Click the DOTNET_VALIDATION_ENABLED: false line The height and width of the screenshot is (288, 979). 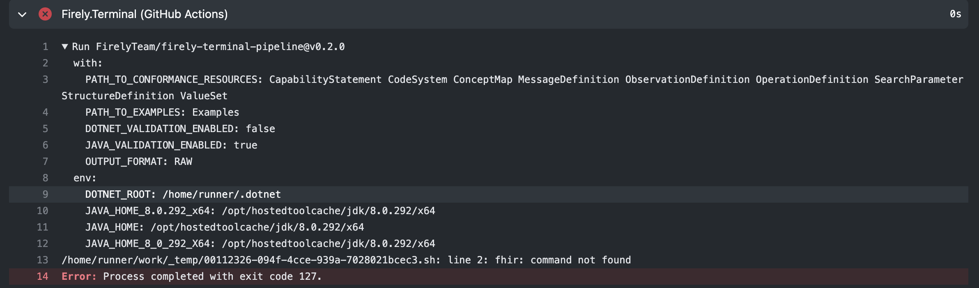[180, 129]
